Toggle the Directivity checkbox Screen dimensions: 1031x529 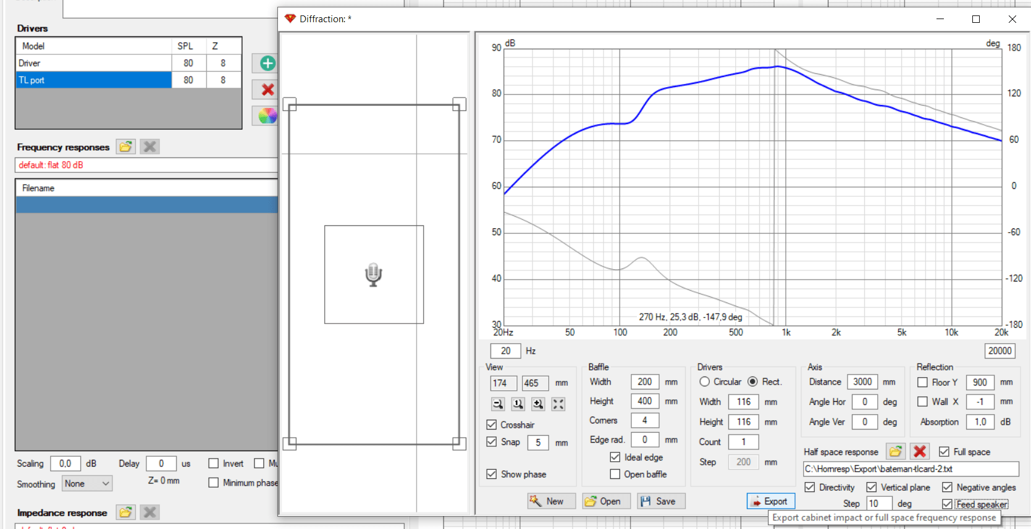(810, 487)
